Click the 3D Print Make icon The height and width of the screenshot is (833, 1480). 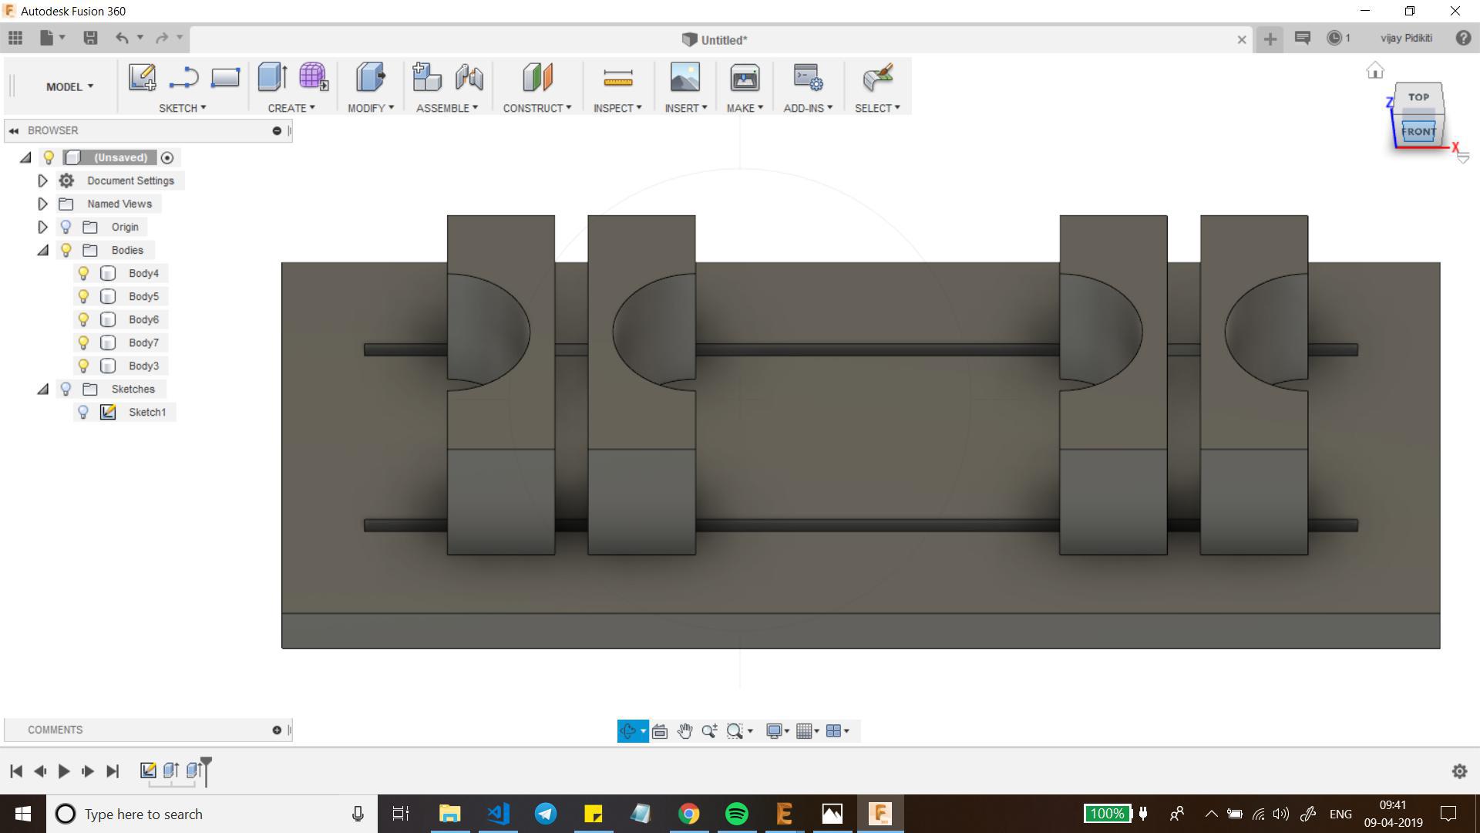coord(745,78)
